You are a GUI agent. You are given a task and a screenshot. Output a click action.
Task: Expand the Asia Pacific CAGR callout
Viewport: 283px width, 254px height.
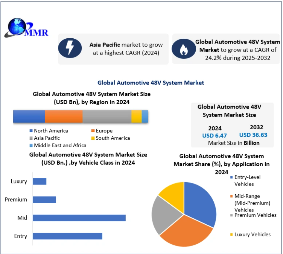tap(114, 49)
